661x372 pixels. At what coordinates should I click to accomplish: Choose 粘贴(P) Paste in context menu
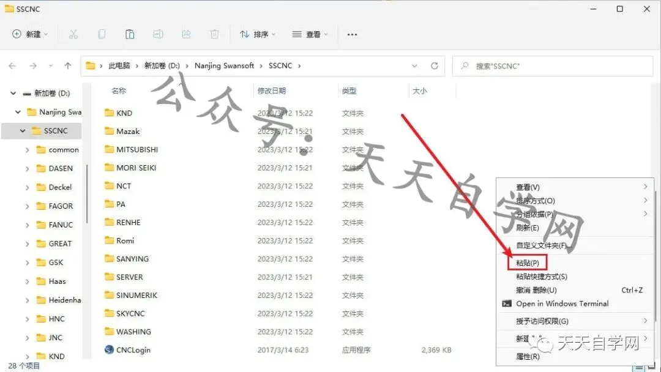[528, 262]
